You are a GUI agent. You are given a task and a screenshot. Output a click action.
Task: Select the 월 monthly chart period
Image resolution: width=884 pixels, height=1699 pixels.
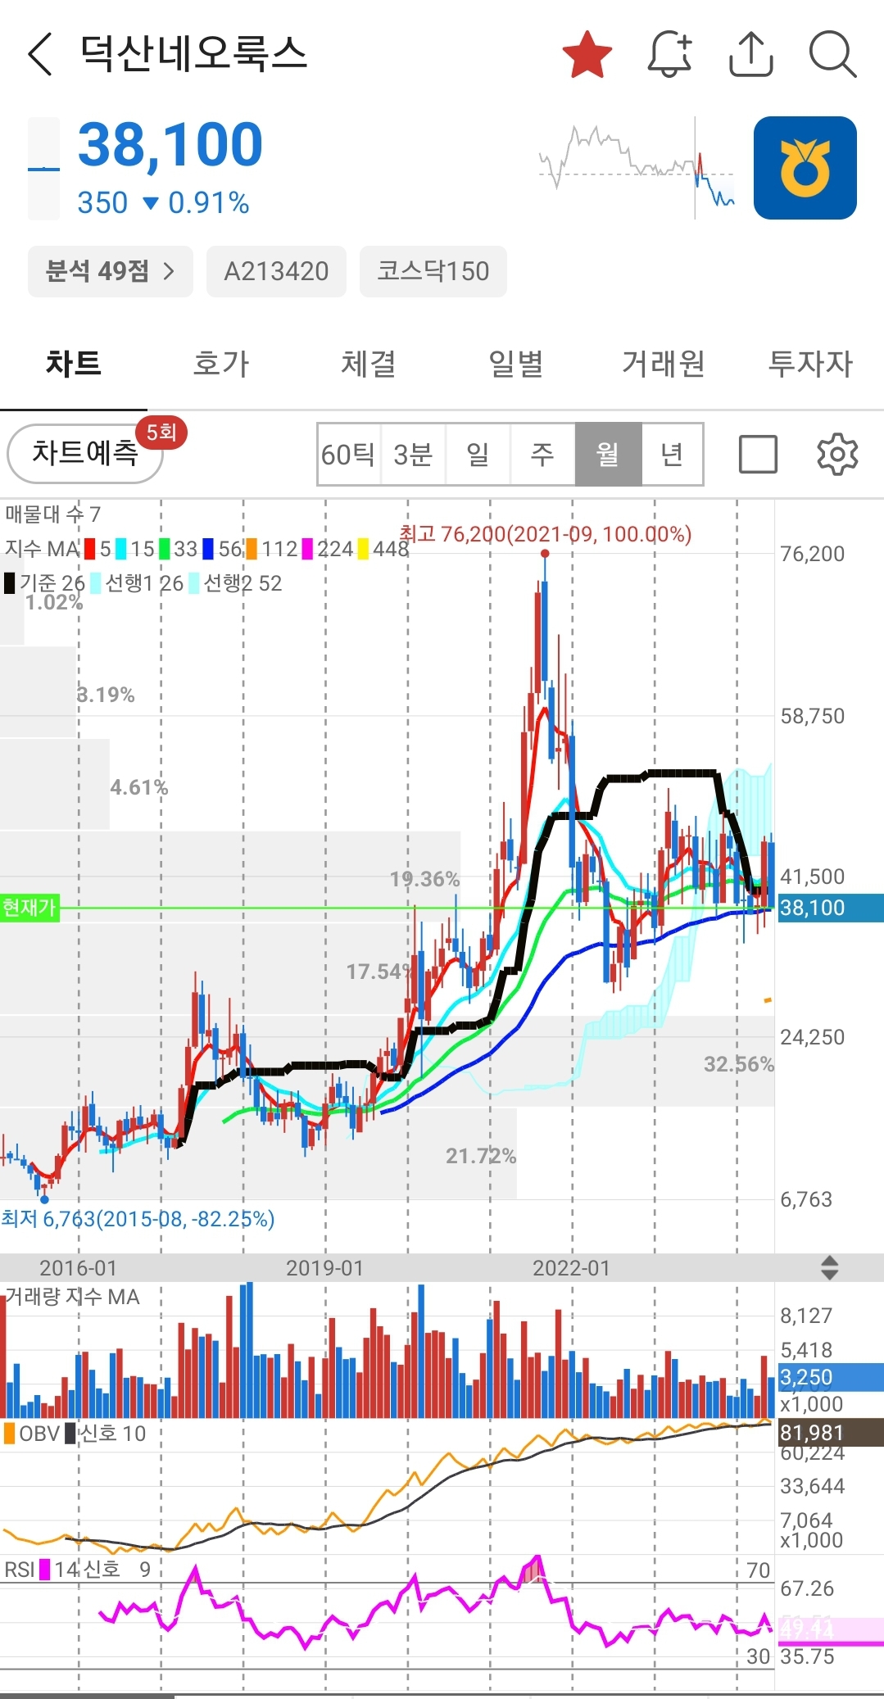tap(608, 455)
